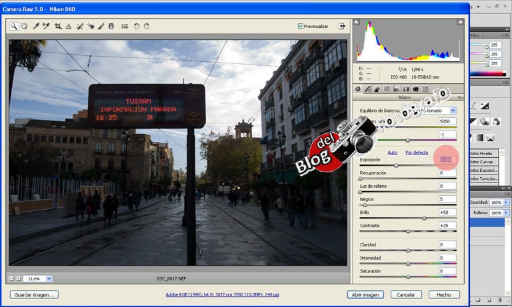Image resolution: width=512 pixels, height=307 pixels.
Task: Pick the White Balance eyedropper tool
Action: pyautogui.click(x=36, y=27)
